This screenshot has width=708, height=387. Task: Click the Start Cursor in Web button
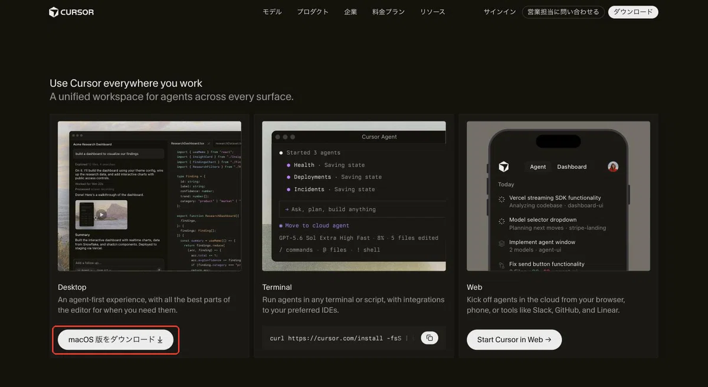point(514,339)
